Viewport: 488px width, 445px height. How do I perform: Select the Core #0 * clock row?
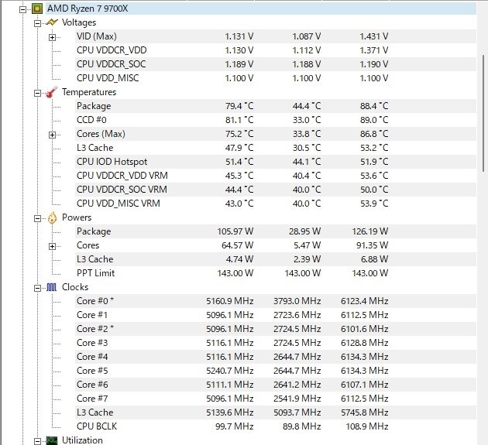(x=276, y=301)
